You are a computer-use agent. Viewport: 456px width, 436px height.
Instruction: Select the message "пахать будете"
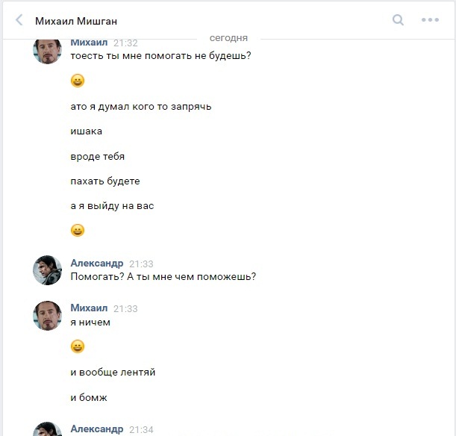click(104, 181)
